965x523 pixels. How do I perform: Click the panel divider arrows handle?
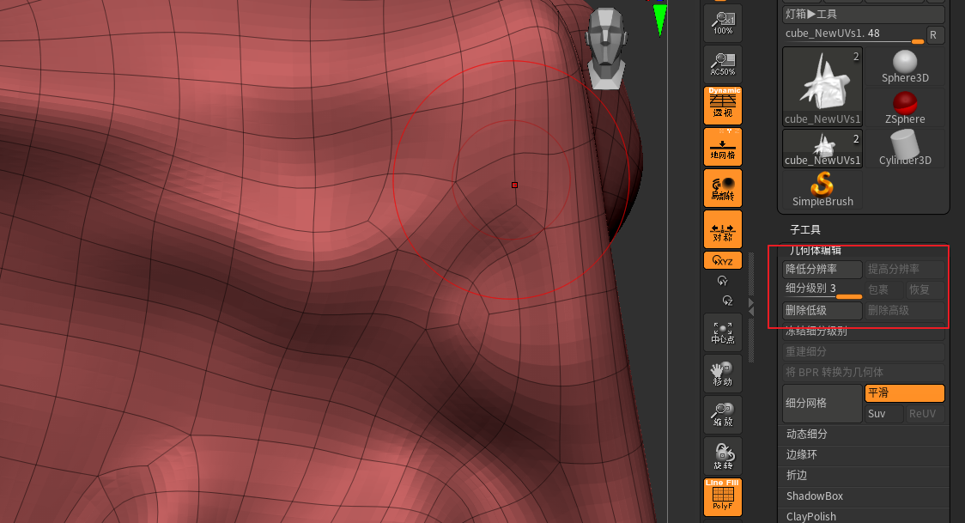(x=751, y=307)
